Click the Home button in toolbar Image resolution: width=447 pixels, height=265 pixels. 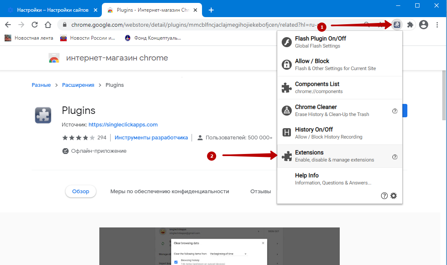[x=48, y=25]
